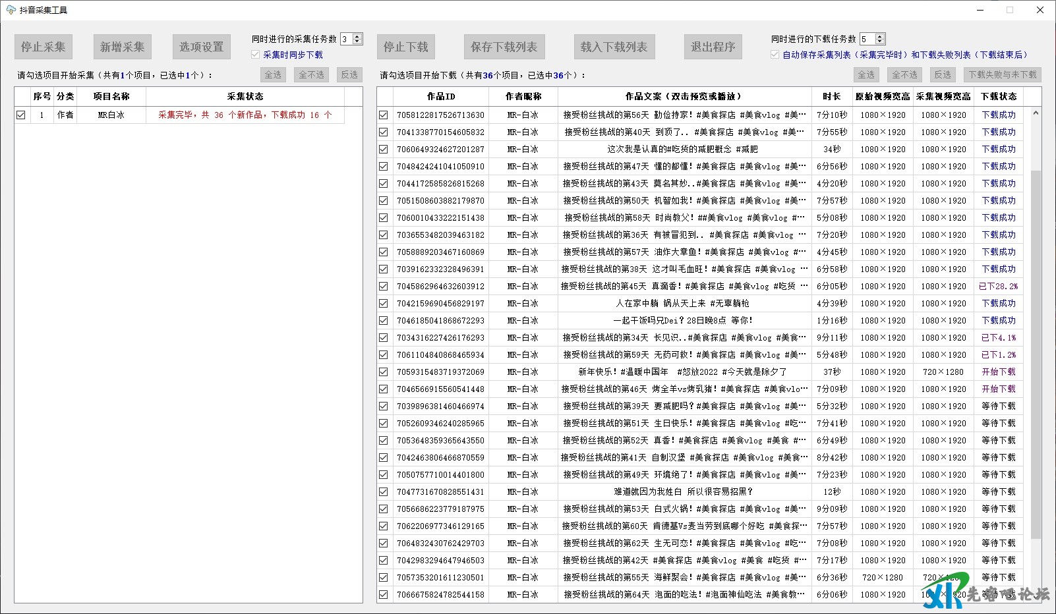This screenshot has height=614, width=1056.
Task: Uncheck the MR白冰 collection item checkbox
Action: (21, 115)
